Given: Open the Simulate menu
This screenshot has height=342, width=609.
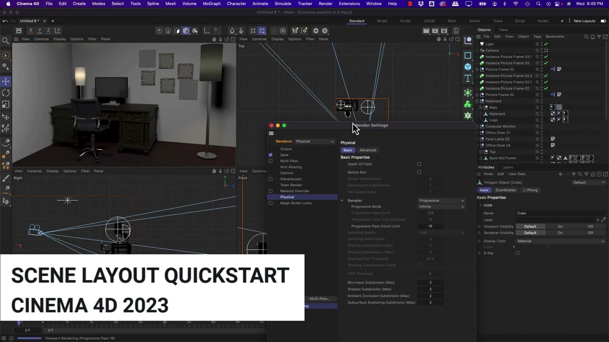Looking at the screenshot, I should (283, 4).
